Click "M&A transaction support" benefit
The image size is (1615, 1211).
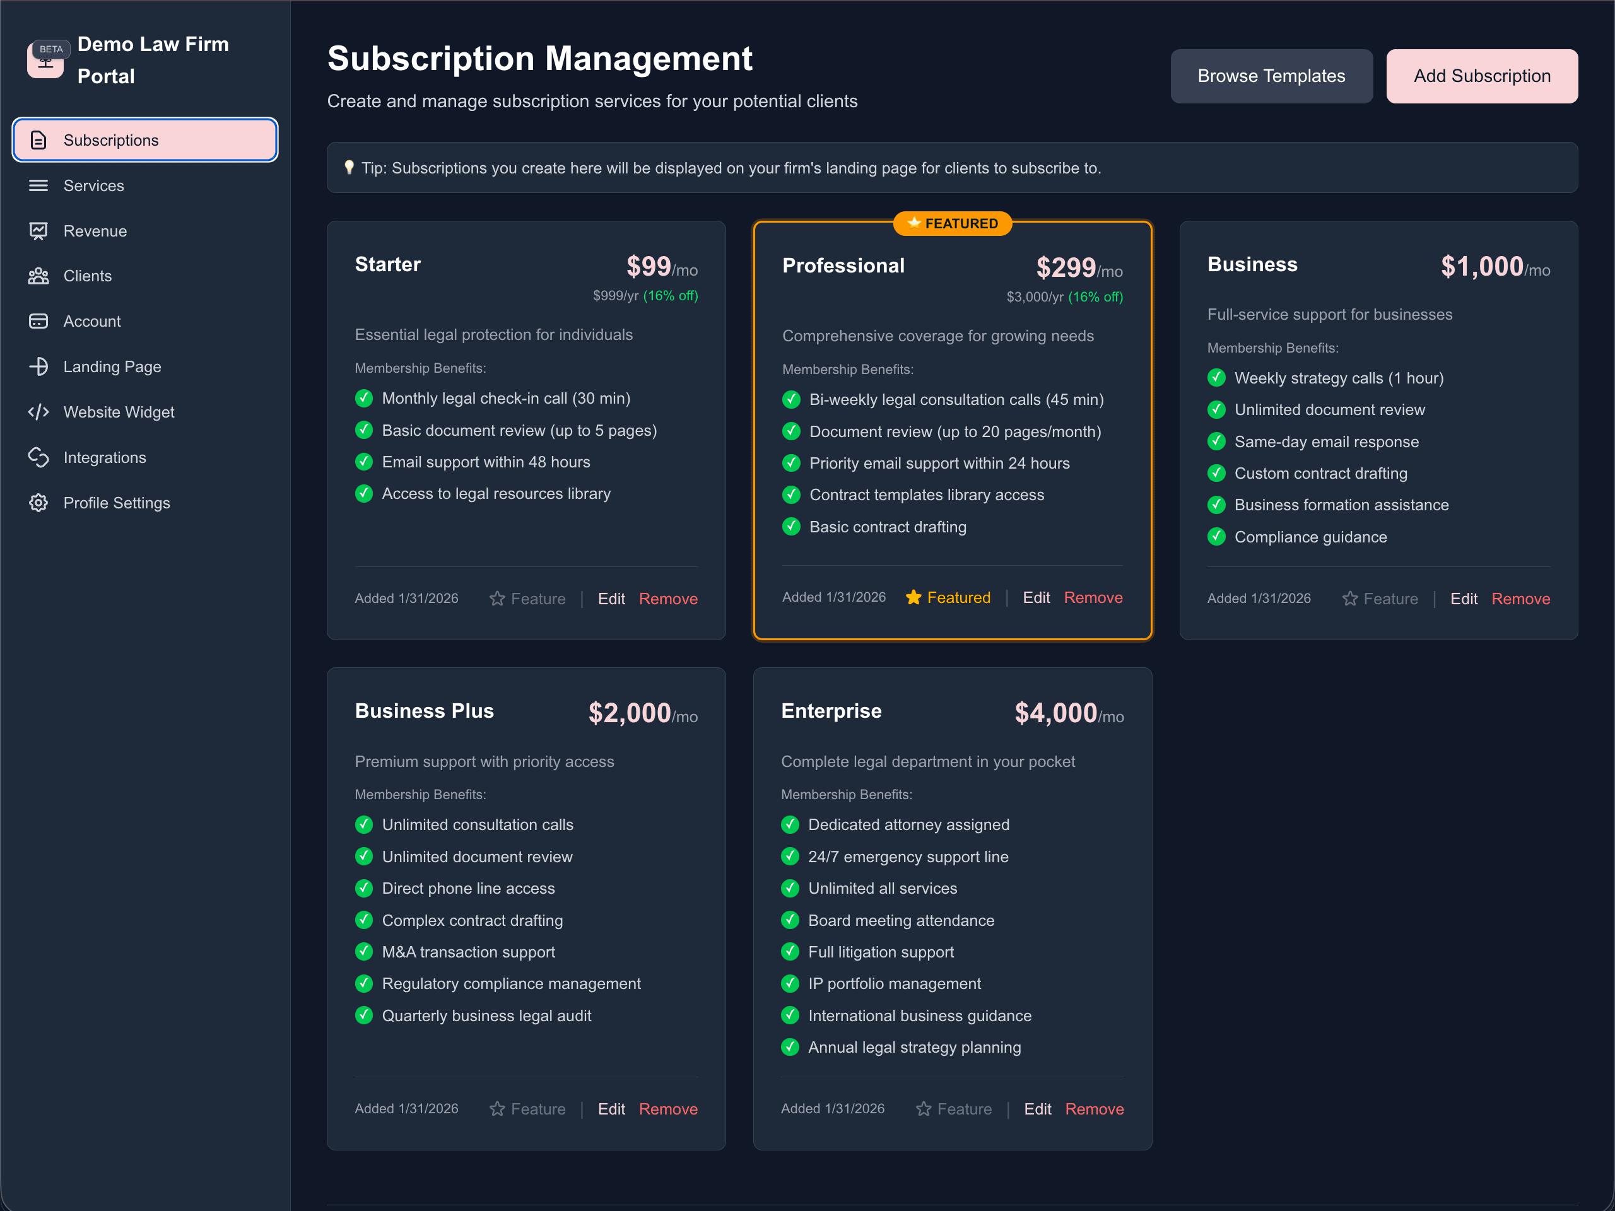pyautogui.click(x=468, y=952)
